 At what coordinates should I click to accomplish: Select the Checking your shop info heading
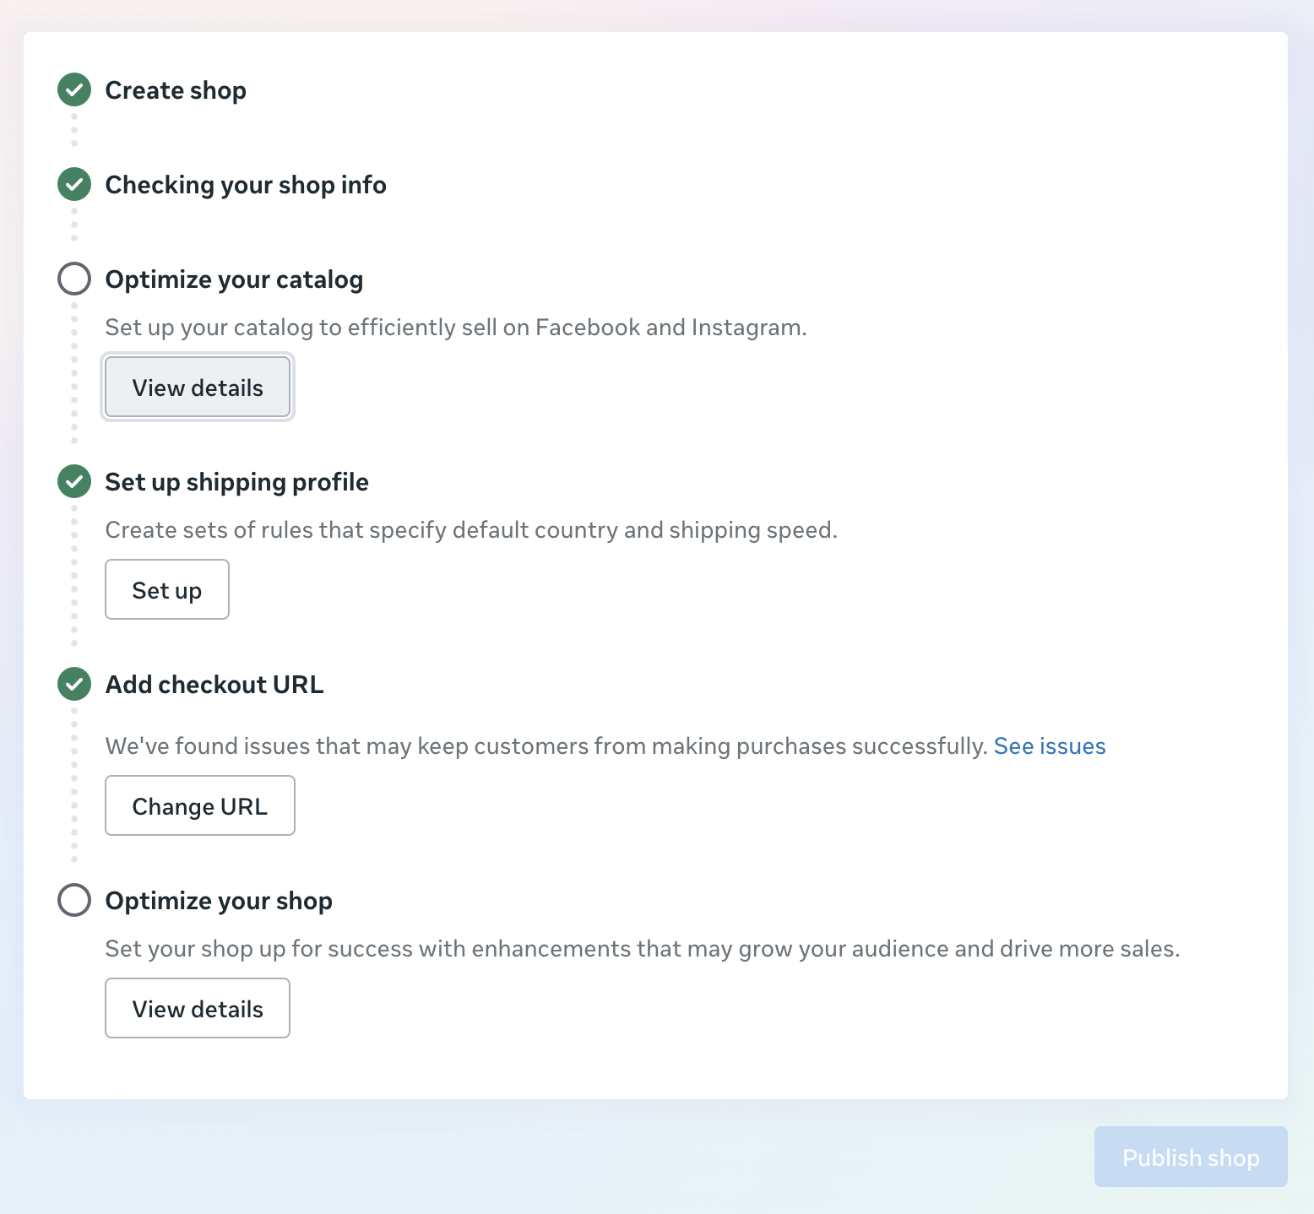pyautogui.click(x=246, y=185)
